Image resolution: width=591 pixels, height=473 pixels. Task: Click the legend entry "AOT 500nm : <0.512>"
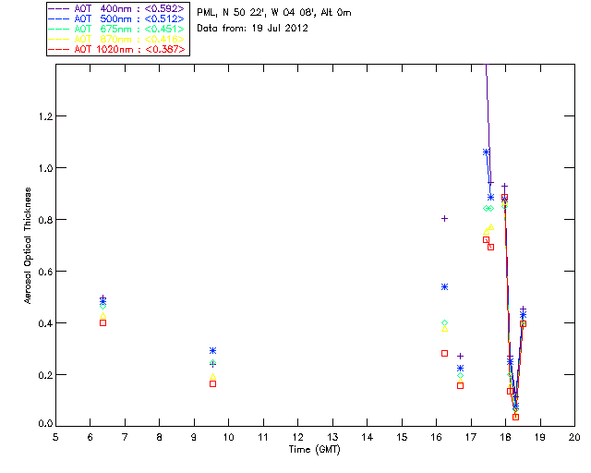tap(116, 18)
